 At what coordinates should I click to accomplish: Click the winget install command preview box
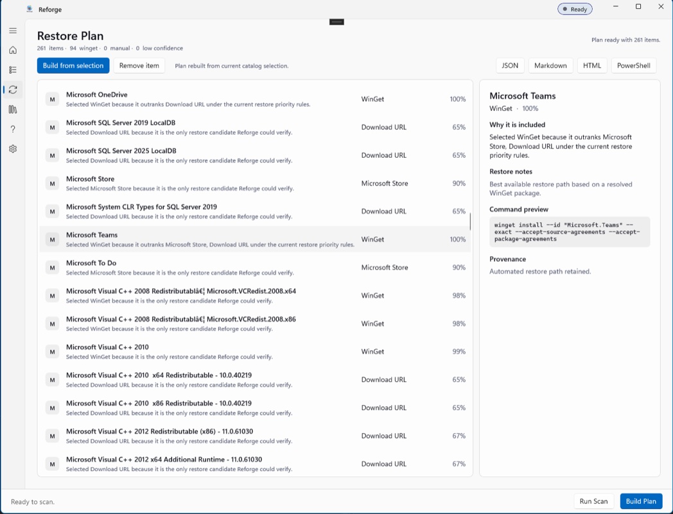click(570, 232)
